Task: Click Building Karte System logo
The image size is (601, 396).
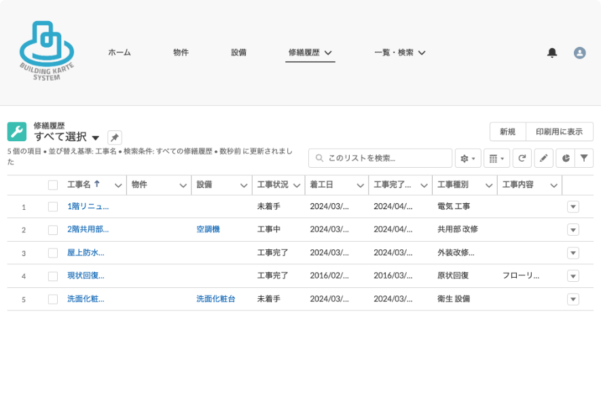Action: 47,51
